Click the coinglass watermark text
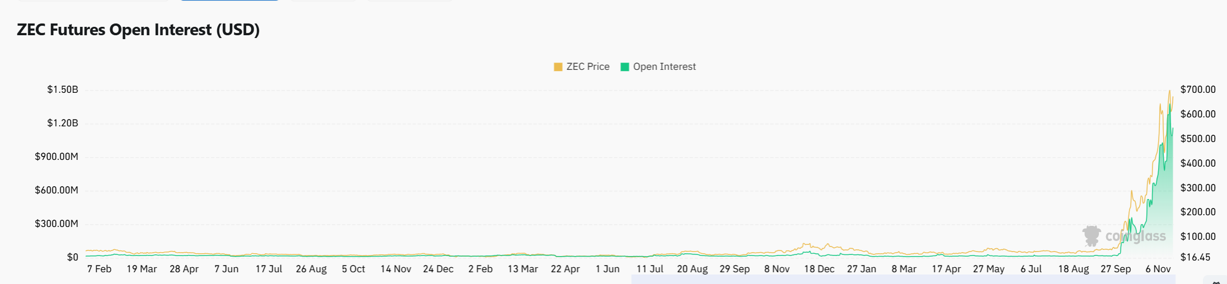Screen dimensions: 1227x284 pos(1136,236)
